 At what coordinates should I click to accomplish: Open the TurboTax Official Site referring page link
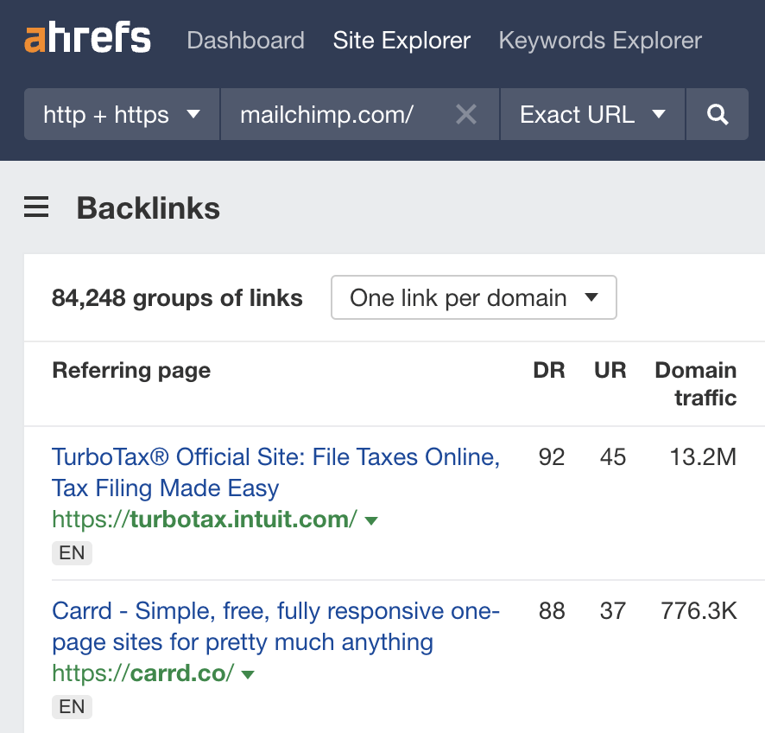pyautogui.click(x=275, y=456)
